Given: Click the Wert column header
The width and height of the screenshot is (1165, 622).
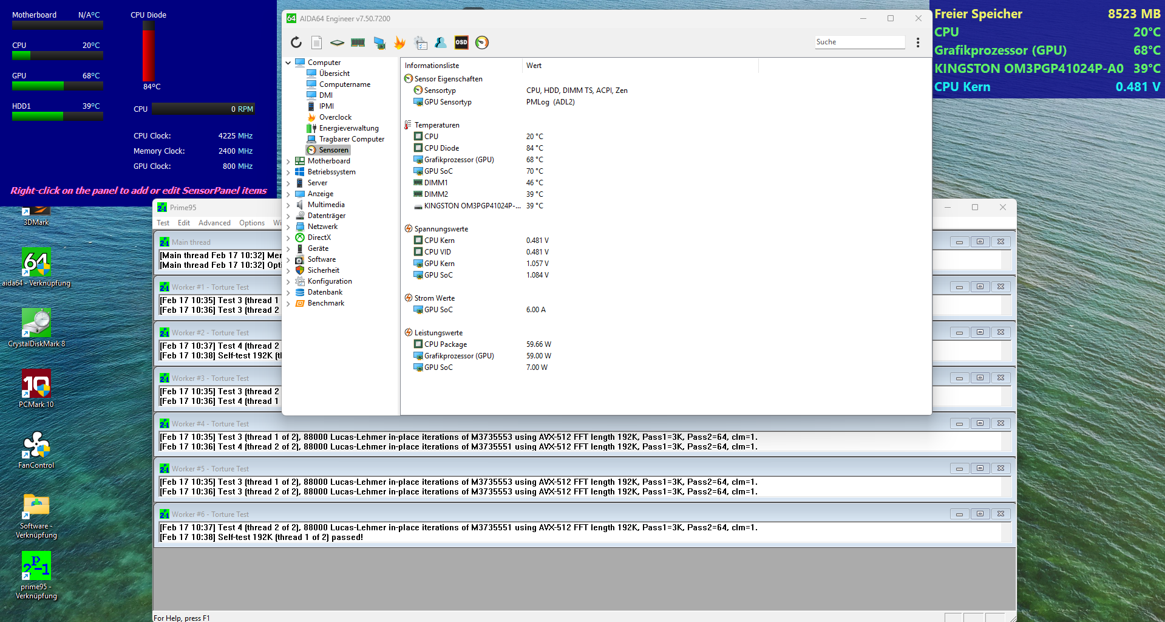Looking at the screenshot, I should [640, 66].
